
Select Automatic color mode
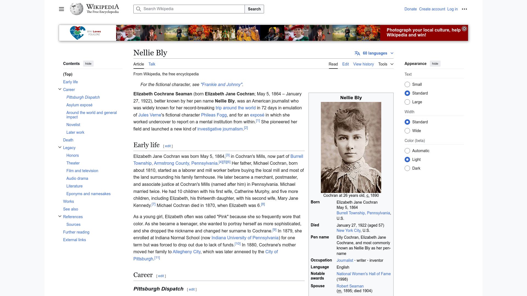[407, 151]
